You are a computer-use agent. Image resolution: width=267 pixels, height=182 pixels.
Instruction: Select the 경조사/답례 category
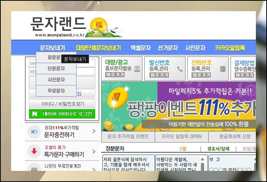click(218, 149)
